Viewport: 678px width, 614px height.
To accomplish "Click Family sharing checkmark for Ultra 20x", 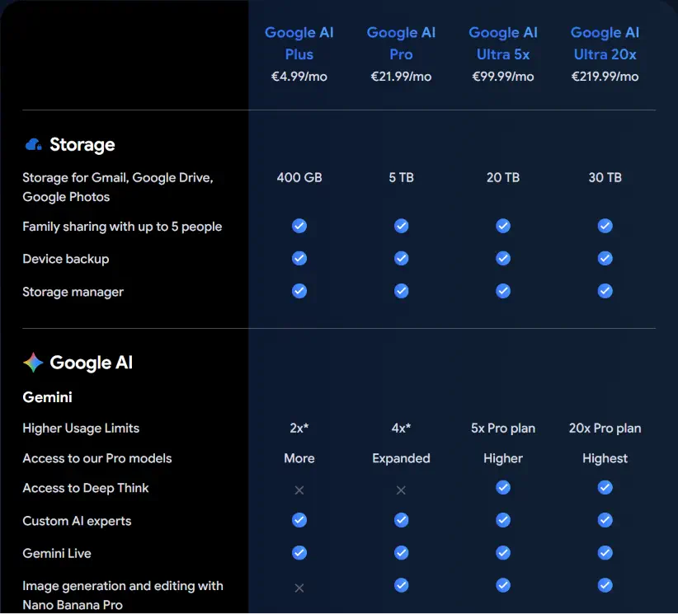I will [605, 226].
